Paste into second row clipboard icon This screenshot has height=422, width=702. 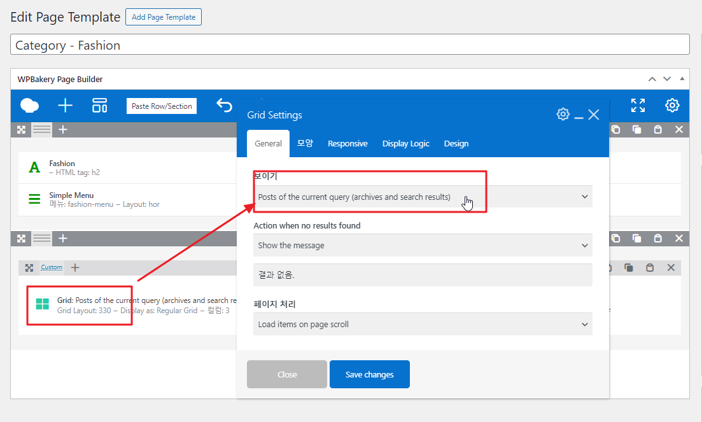point(657,239)
